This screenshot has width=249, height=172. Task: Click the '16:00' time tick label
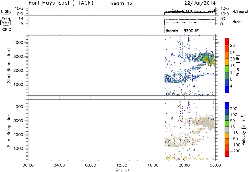(x=153, y=165)
